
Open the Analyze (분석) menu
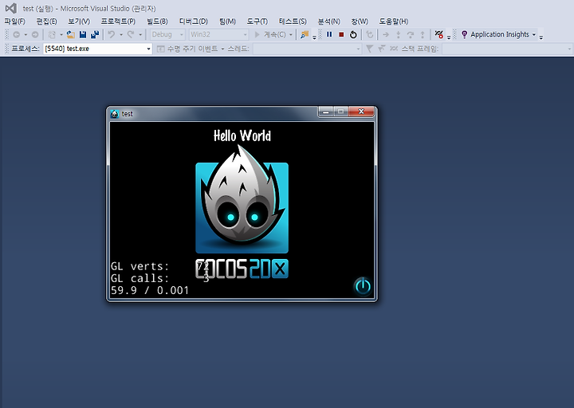coord(328,22)
